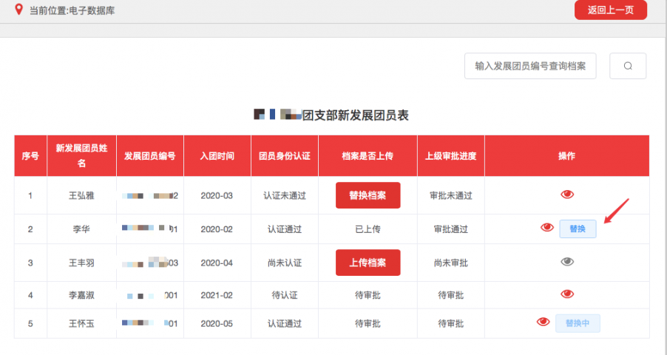This screenshot has height=355, width=667.
Task: Focus the 输入发展团员编号查询档案 search field
Action: 530,66
